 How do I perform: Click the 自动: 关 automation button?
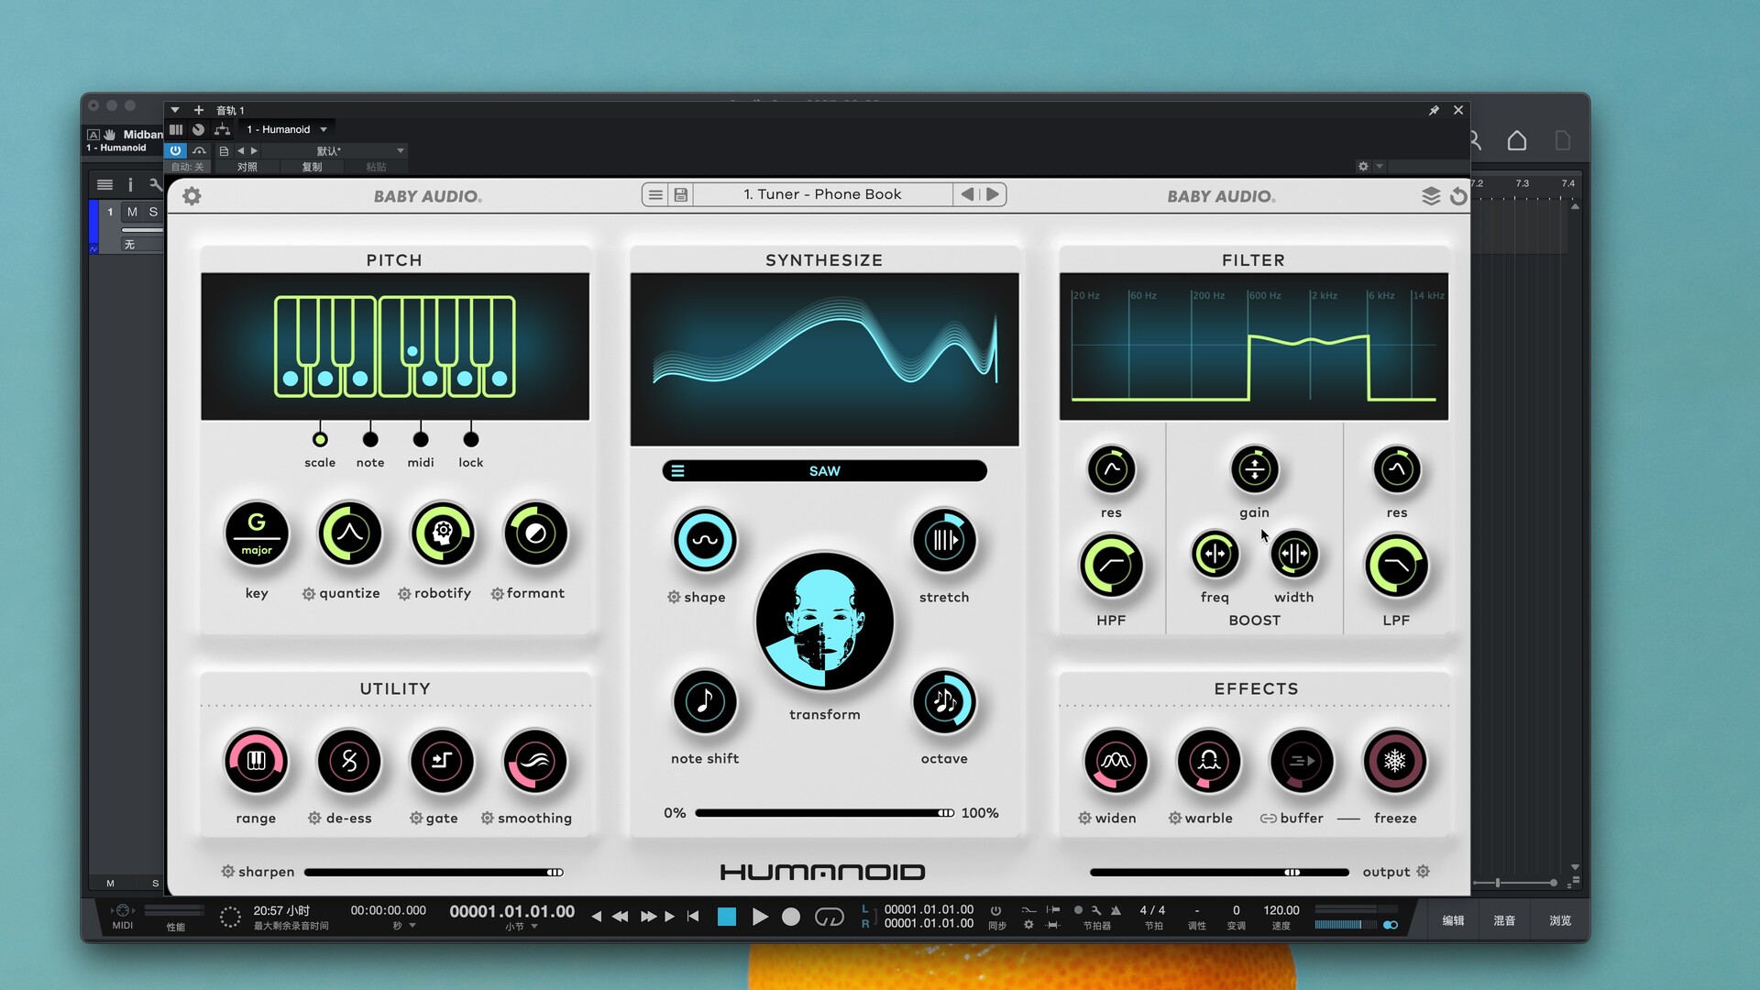[188, 167]
